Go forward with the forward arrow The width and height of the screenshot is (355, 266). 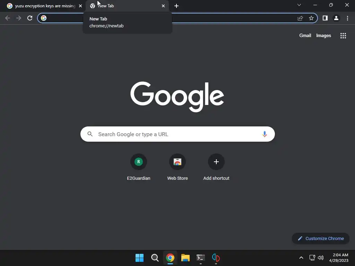point(19,18)
